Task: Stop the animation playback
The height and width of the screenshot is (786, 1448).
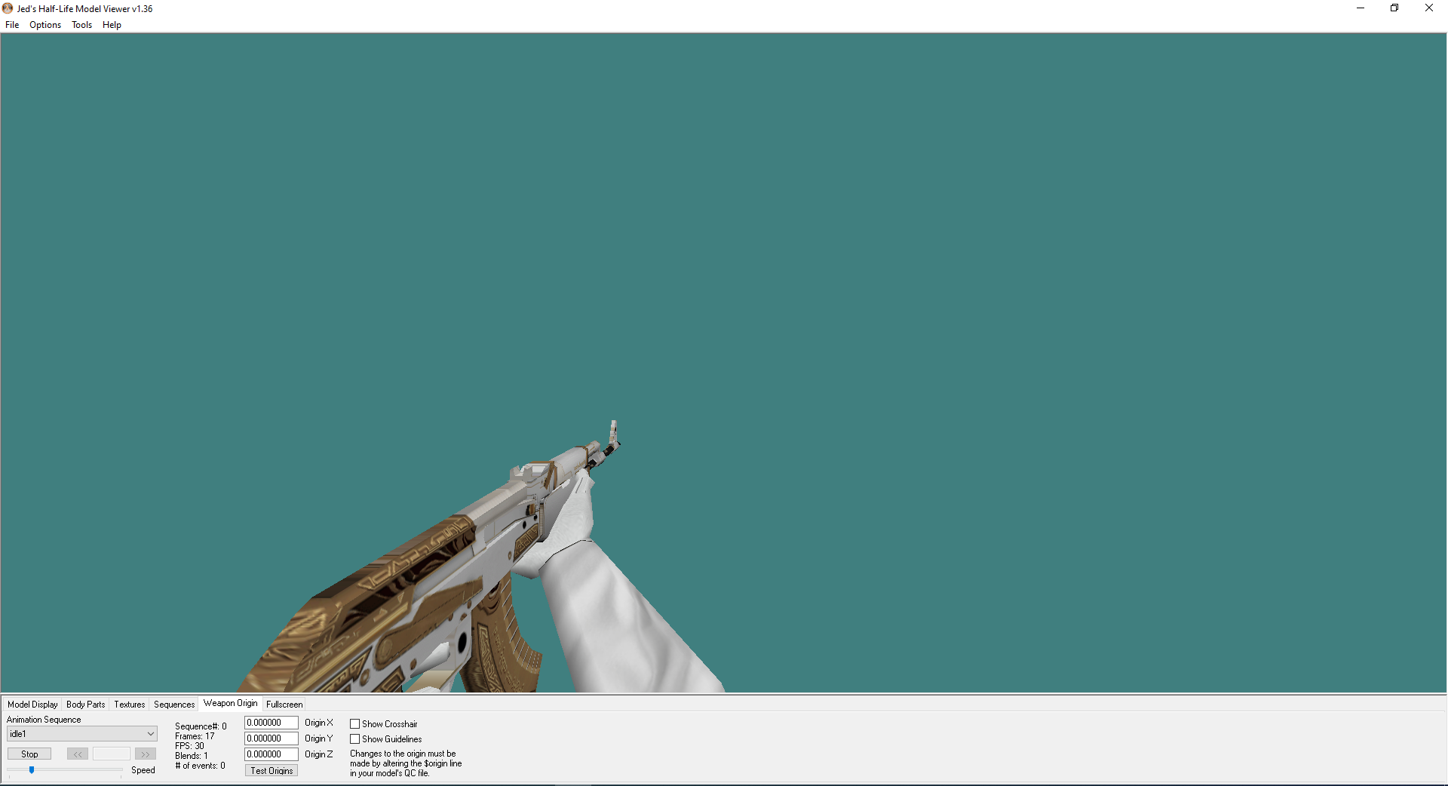Action: point(29,754)
